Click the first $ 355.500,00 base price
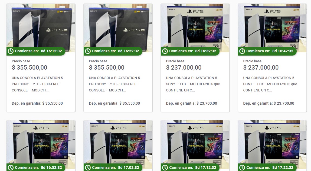The height and width of the screenshot is (171, 311). click(x=29, y=68)
